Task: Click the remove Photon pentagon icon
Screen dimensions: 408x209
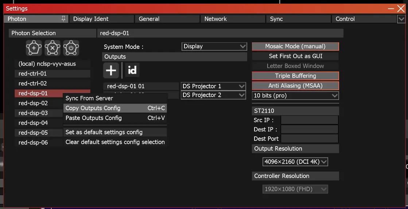Action: tap(52, 48)
